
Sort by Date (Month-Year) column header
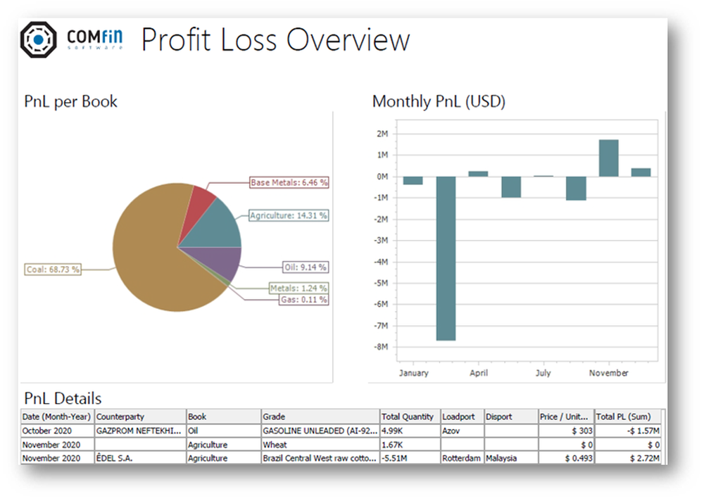tap(56, 417)
